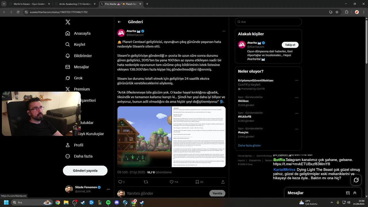Open the tab search dropdown in Chrome

tap(4, 4)
